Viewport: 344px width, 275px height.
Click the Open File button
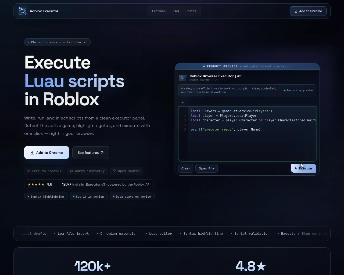click(206, 168)
